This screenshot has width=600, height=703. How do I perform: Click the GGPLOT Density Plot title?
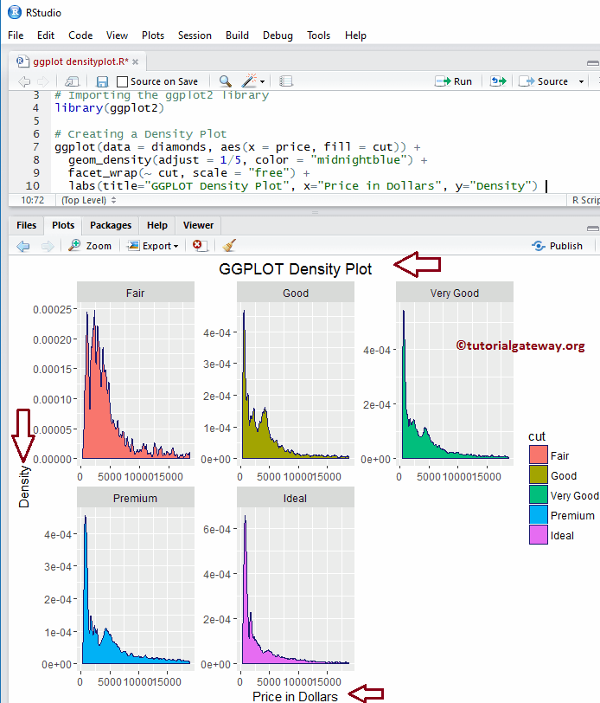coord(295,269)
